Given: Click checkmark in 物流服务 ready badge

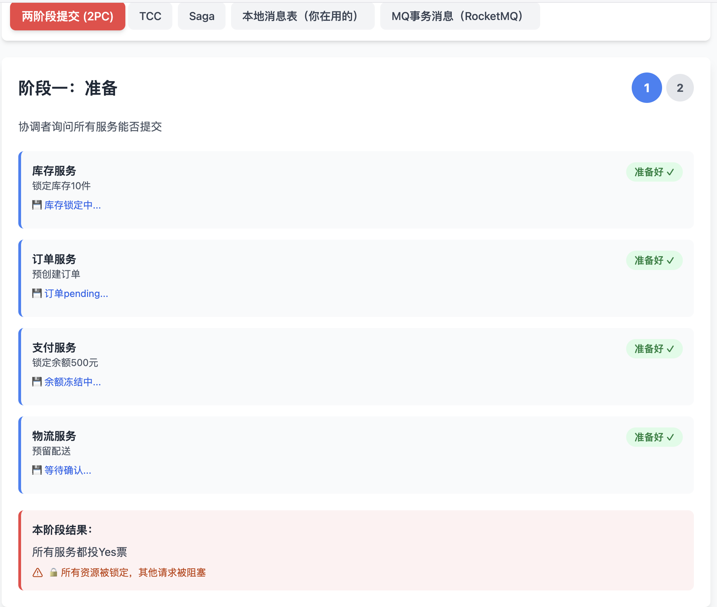Looking at the screenshot, I should (670, 437).
